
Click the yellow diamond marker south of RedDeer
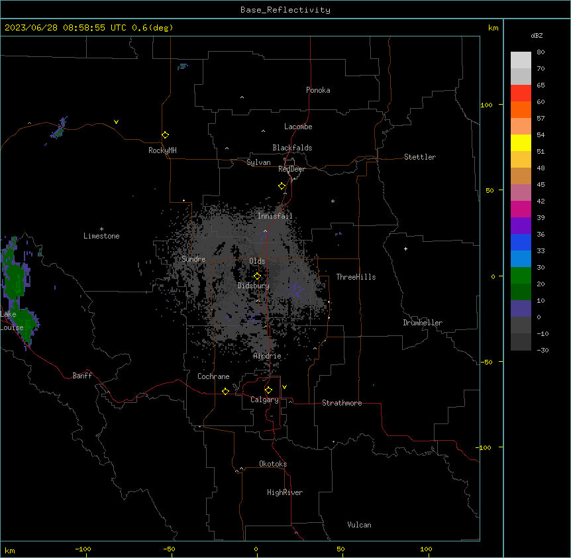click(282, 186)
